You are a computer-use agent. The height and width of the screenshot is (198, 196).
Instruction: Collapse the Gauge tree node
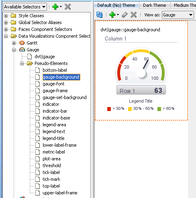(14, 50)
